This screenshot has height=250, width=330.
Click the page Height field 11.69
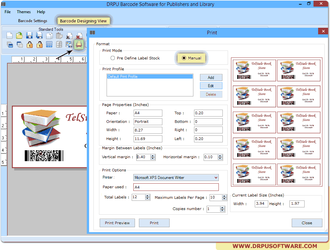coord(148,139)
